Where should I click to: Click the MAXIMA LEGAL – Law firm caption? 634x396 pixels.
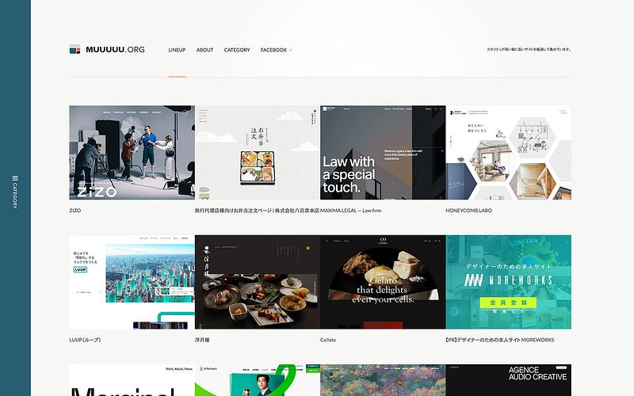(x=350, y=211)
